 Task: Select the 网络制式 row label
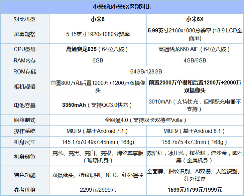(x=25, y=120)
